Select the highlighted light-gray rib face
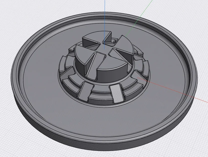Viewport: 208px width, 157px height. coord(117,93)
